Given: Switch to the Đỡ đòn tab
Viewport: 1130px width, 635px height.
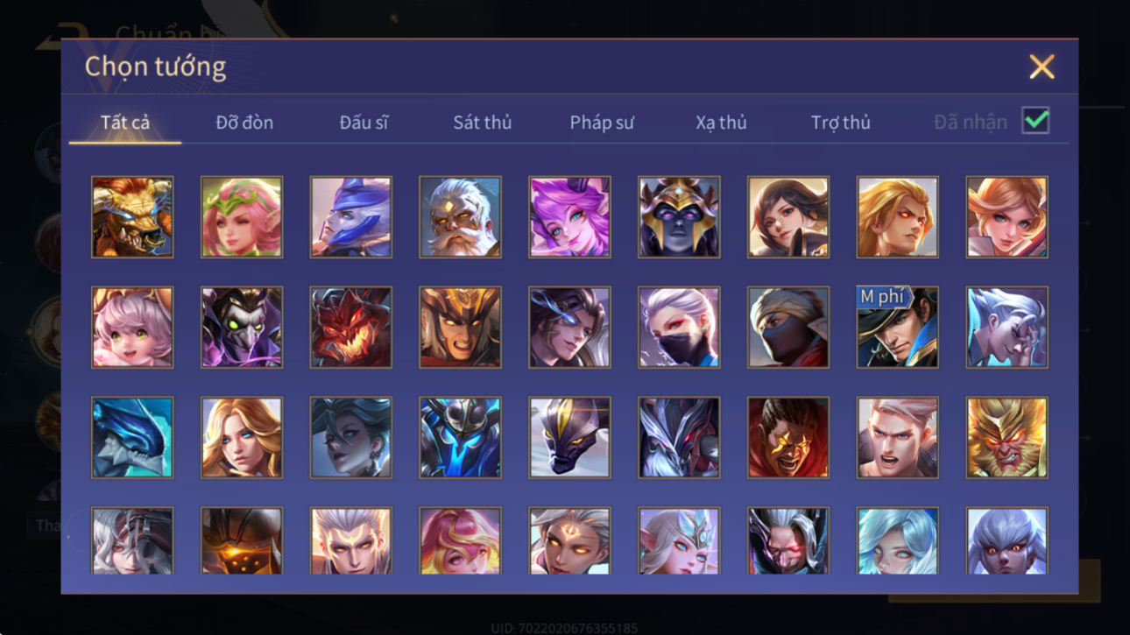Looking at the screenshot, I should [x=244, y=123].
